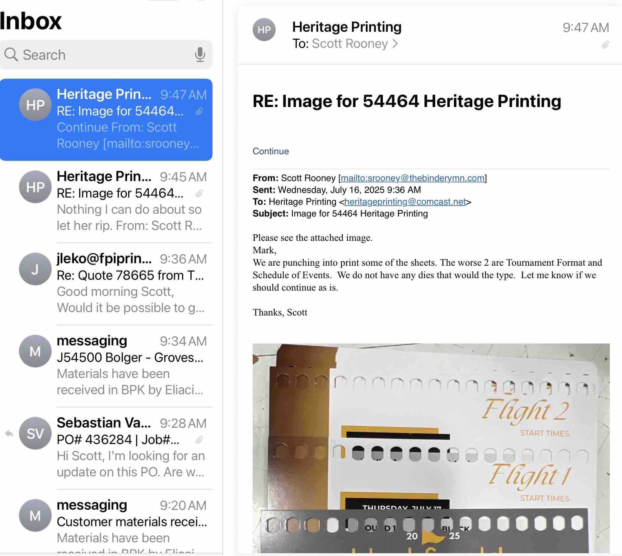This screenshot has width=622, height=556.
Task: Click the HP avatar in message header
Action: [264, 30]
